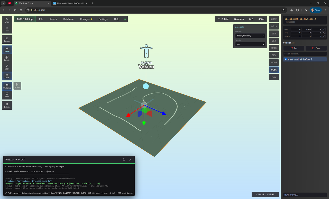Click the red X-axis gizmo arrow

pyautogui.click(x=128, y=116)
